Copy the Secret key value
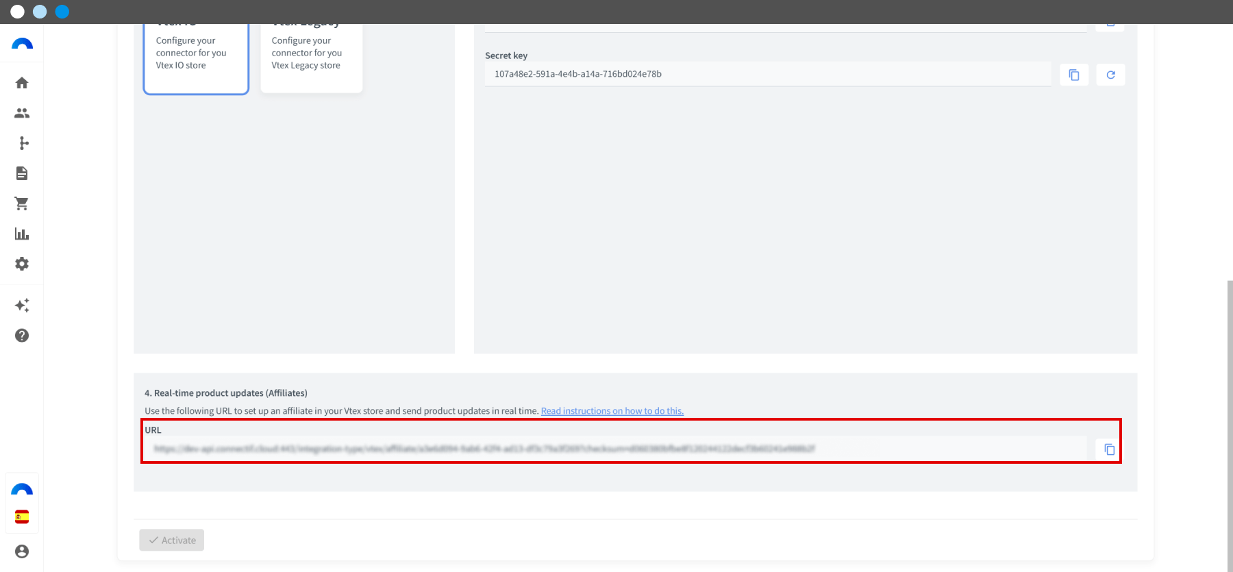1233x572 pixels. click(x=1074, y=75)
